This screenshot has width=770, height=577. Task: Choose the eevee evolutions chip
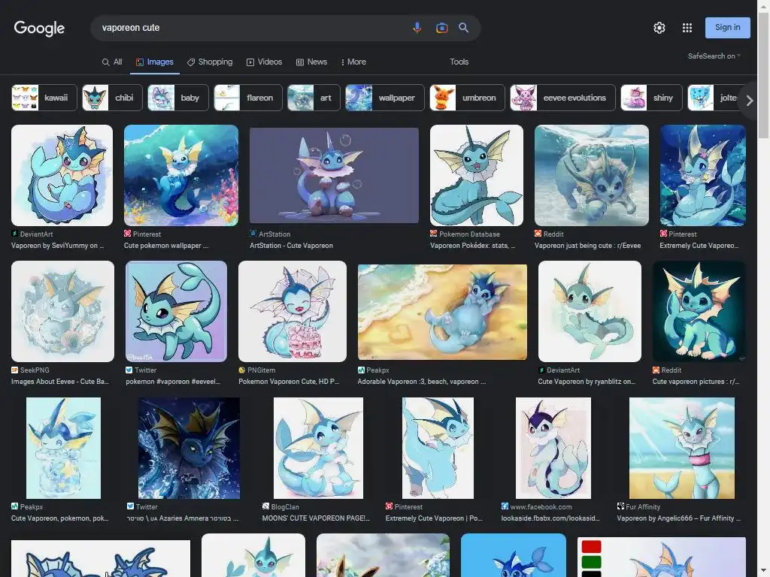point(562,98)
